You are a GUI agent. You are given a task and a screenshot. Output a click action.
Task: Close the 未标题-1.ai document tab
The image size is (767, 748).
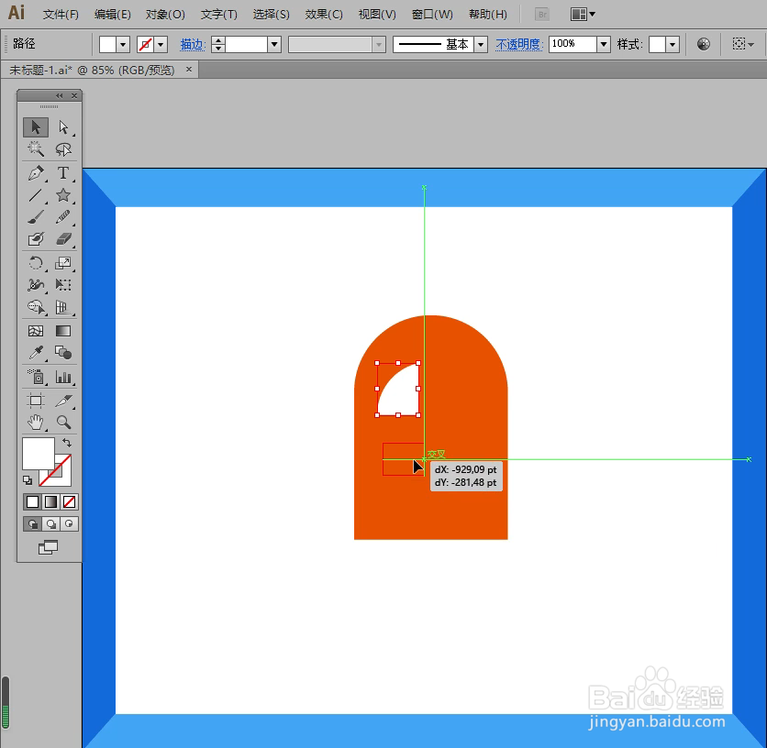coord(189,70)
